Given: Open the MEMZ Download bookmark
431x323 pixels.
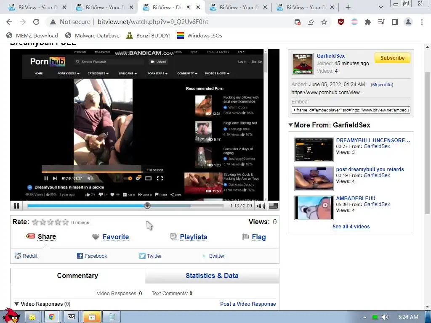Looking at the screenshot, I should (32, 35).
